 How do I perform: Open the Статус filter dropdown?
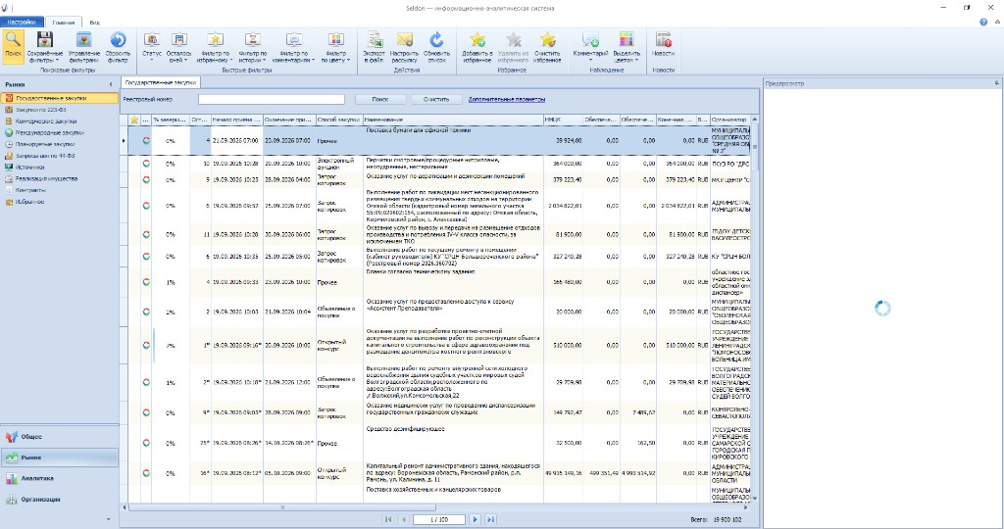[152, 46]
